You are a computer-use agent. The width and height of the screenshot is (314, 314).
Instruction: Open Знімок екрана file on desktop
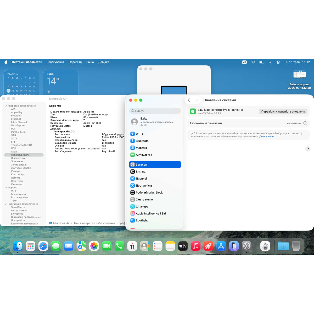[x=299, y=80]
